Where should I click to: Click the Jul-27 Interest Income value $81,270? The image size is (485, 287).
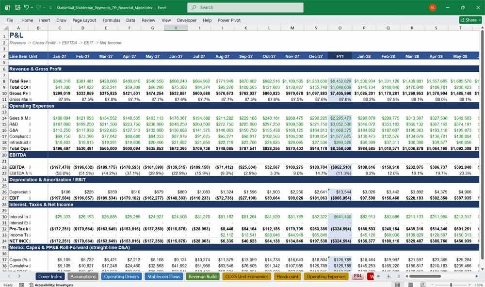point(202,217)
